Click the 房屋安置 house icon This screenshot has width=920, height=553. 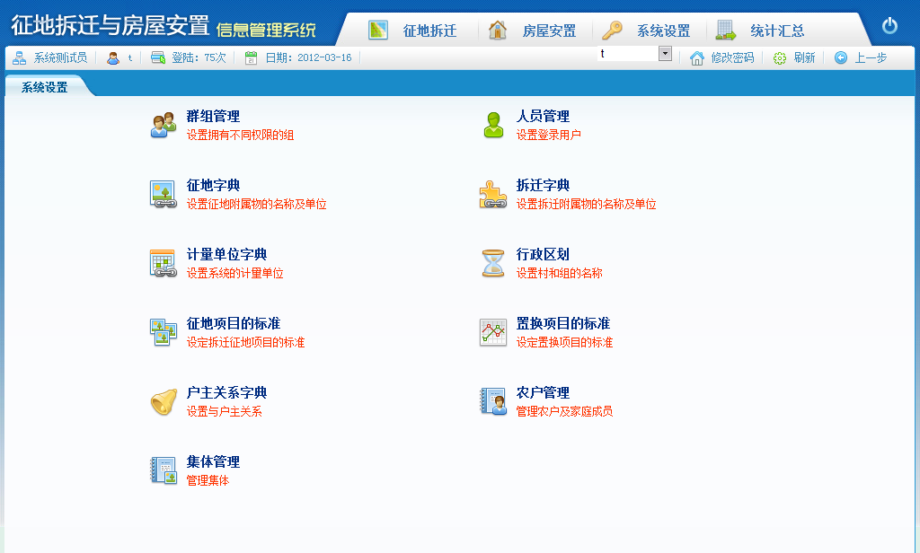(498, 30)
